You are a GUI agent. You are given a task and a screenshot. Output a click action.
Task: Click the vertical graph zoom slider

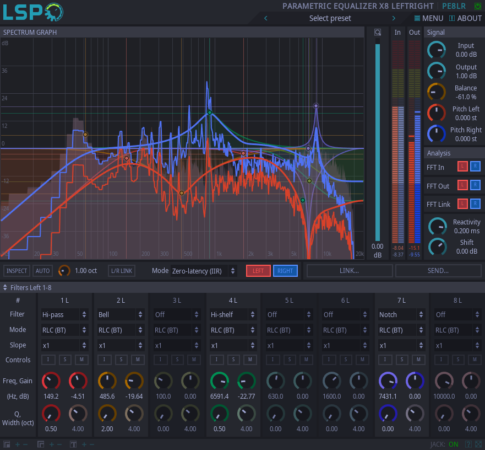[377, 141]
